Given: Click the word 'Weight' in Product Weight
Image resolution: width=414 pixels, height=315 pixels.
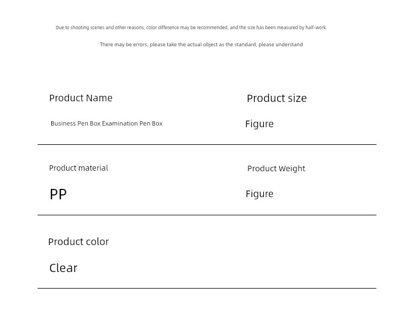Looking at the screenshot, I should point(292,169).
